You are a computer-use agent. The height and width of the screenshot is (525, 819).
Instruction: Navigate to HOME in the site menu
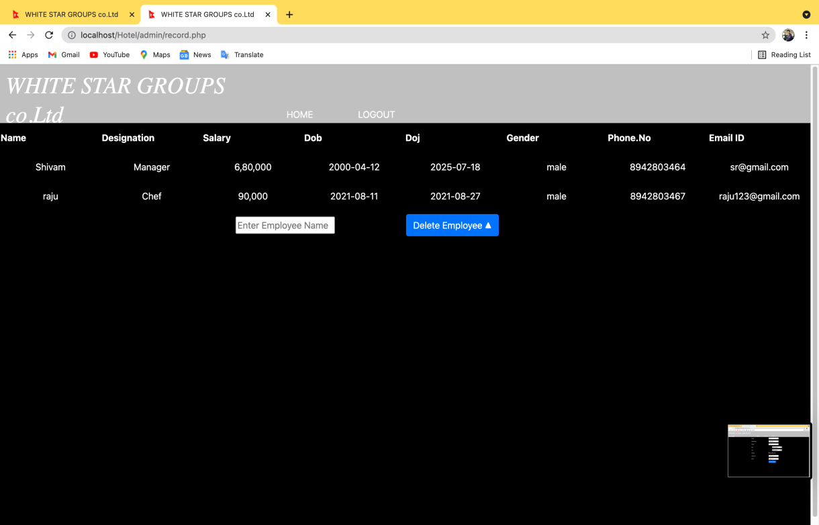pyautogui.click(x=299, y=114)
